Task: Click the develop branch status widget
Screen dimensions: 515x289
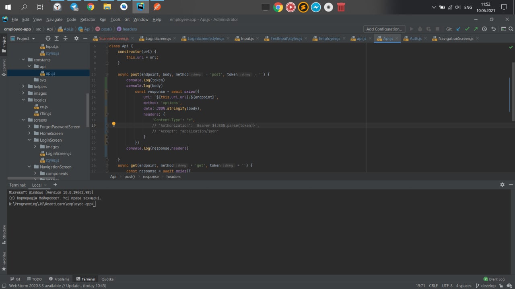Action: pyautogui.click(x=485, y=286)
